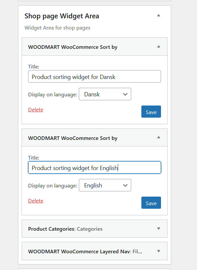Open the English display language dropdown
This screenshot has height=270, width=197.
(105, 185)
